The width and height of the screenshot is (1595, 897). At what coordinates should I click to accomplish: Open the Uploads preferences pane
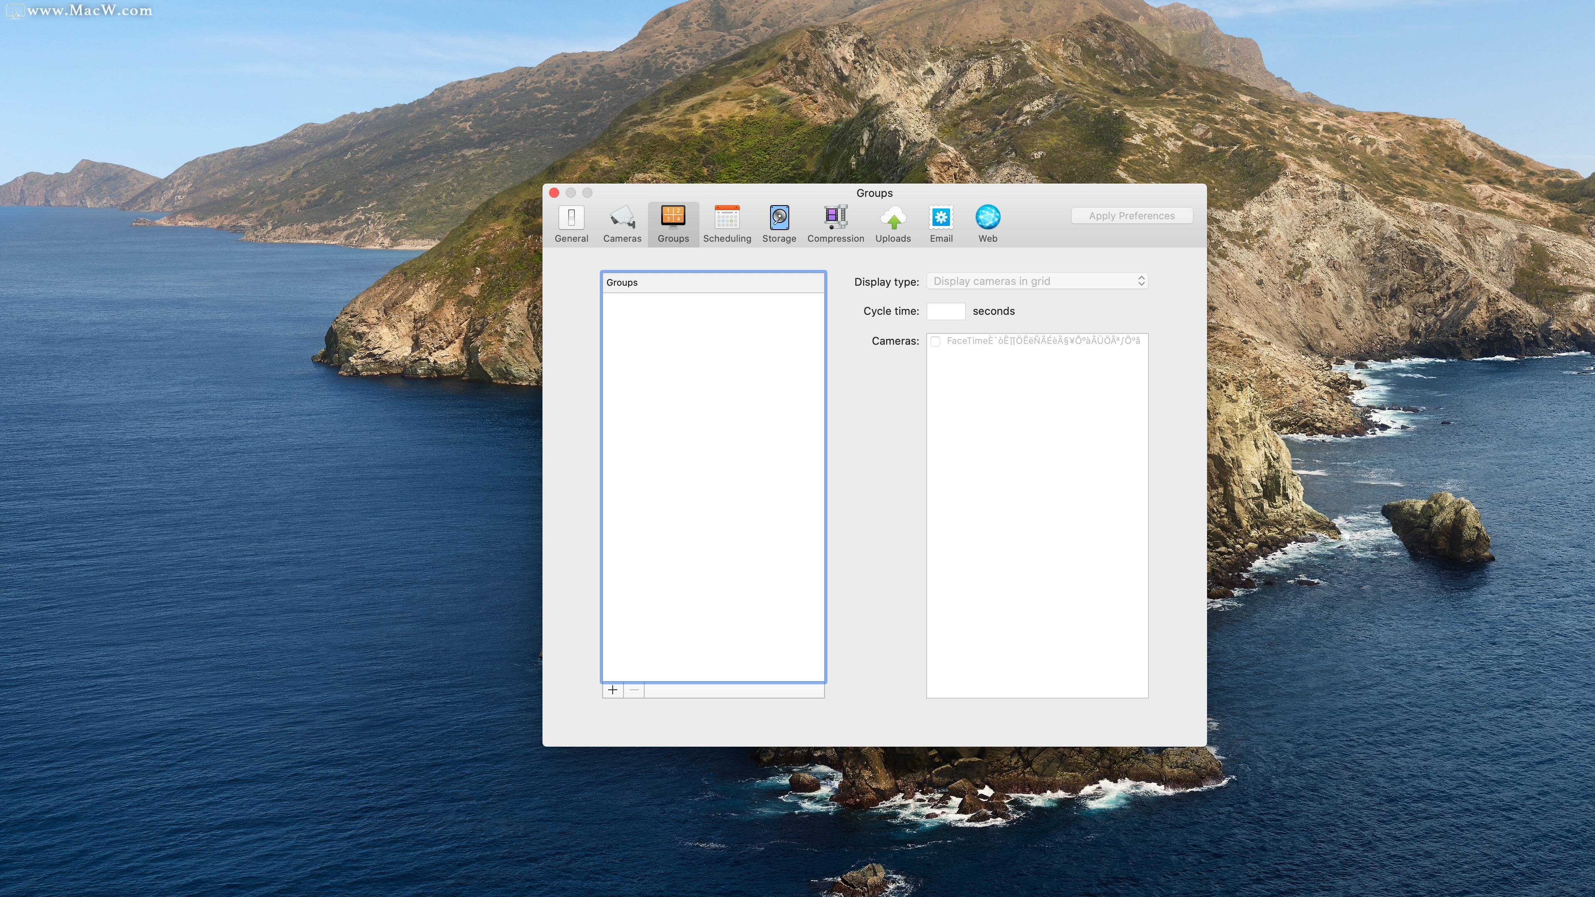(x=893, y=223)
